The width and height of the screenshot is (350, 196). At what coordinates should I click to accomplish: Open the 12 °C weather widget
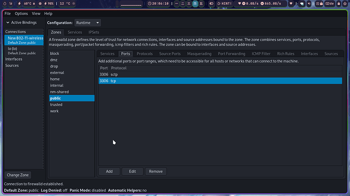(x=67, y=4)
